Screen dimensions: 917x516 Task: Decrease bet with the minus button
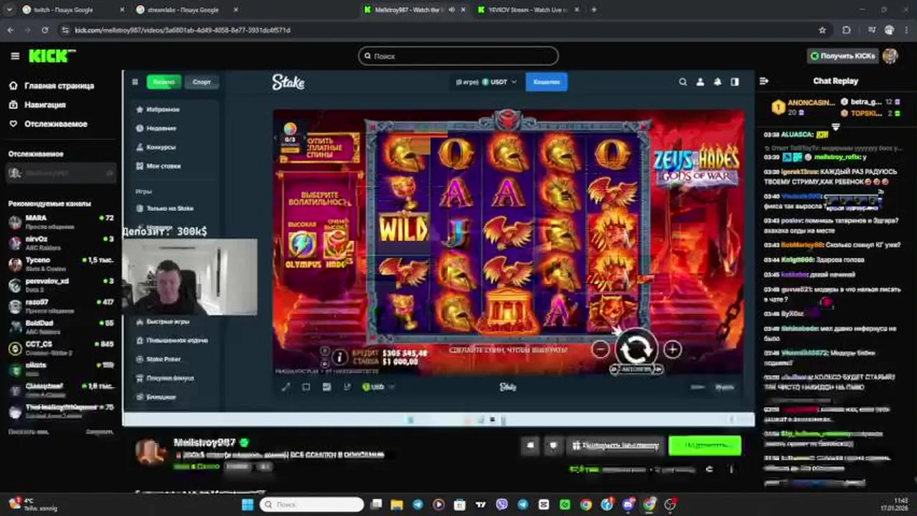pyautogui.click(x=601, y=349)
